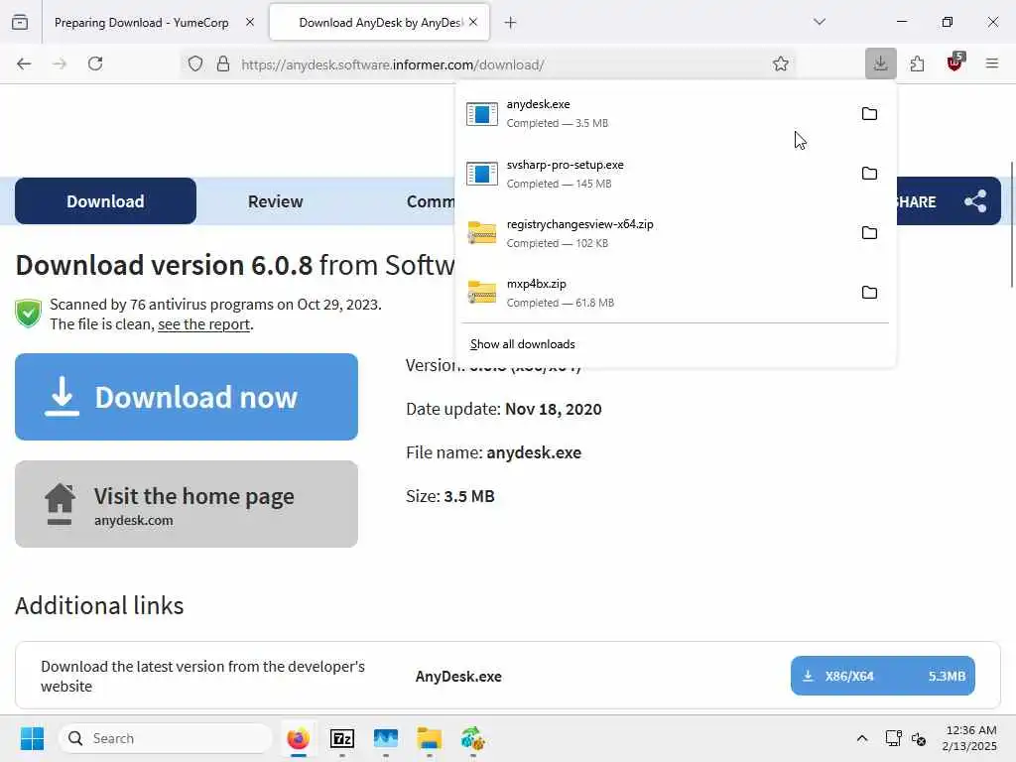
Task: Open the Comments page tab
Action: point(431,201)
